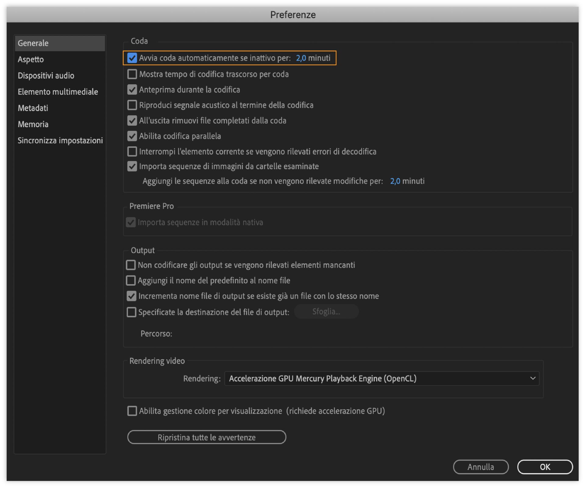Image resolution: width=585 pixels, height=488 pixels.
Task: Switch to the Memoria preferences section
Action: (33, 124)
